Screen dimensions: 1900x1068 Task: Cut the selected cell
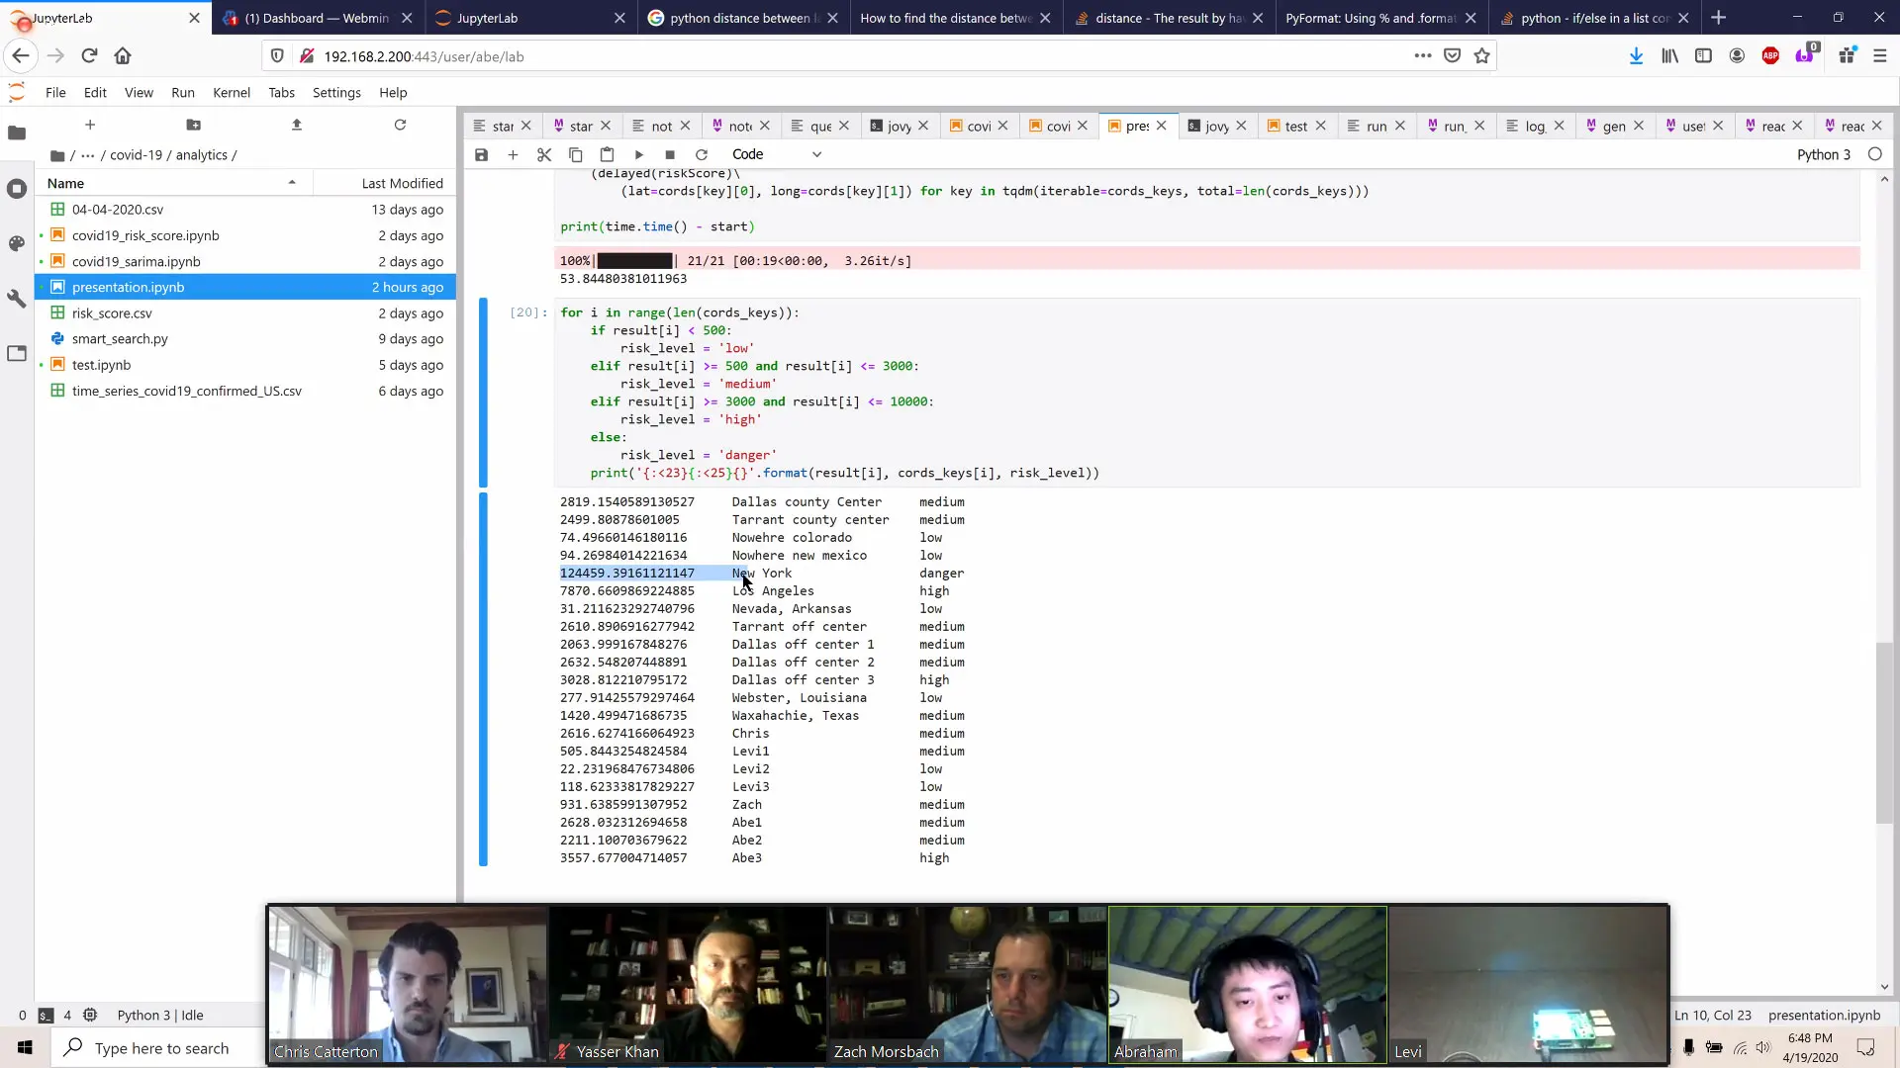pyautogui.click(x=544, y=154)
